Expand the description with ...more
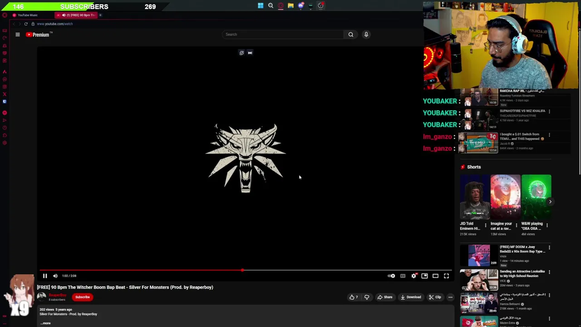581x327 pixels. click(x=46, y=323)
